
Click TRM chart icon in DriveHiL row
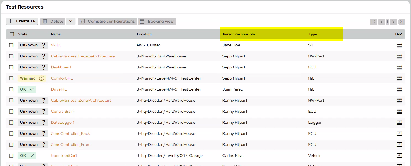pos(399,89)
